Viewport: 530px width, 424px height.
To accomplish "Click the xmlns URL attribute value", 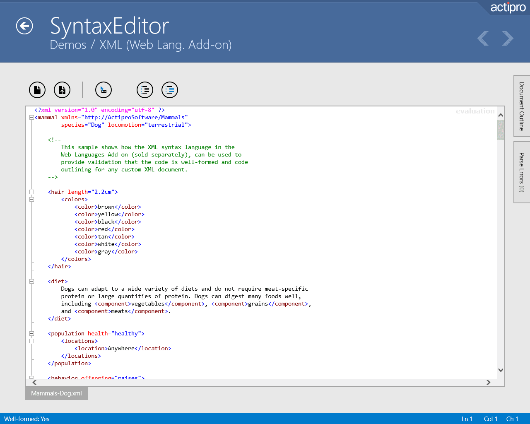I will point(135,118).
